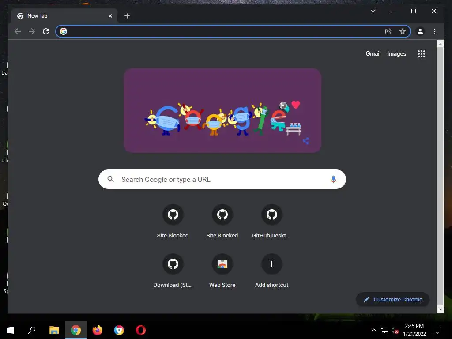Reload the current page

coord(46,31)
